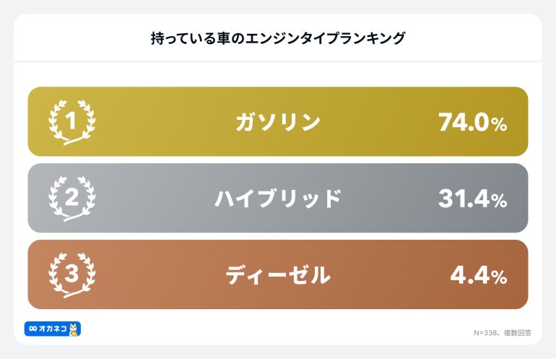Click the infinity symbol in オカネコ logo
This screenshot has width=556, height=359.
[32, 329]
